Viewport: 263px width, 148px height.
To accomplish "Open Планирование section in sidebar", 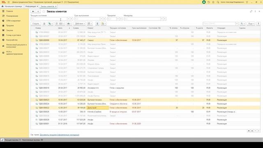I will point(12,16).
